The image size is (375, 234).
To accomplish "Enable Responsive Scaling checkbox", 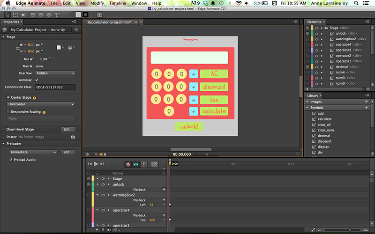I will (8, 112).
